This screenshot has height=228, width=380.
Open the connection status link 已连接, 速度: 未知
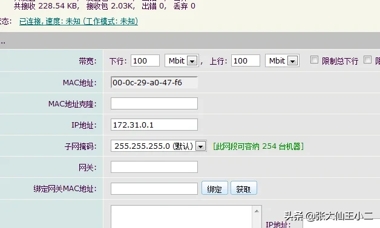[79, 22]
